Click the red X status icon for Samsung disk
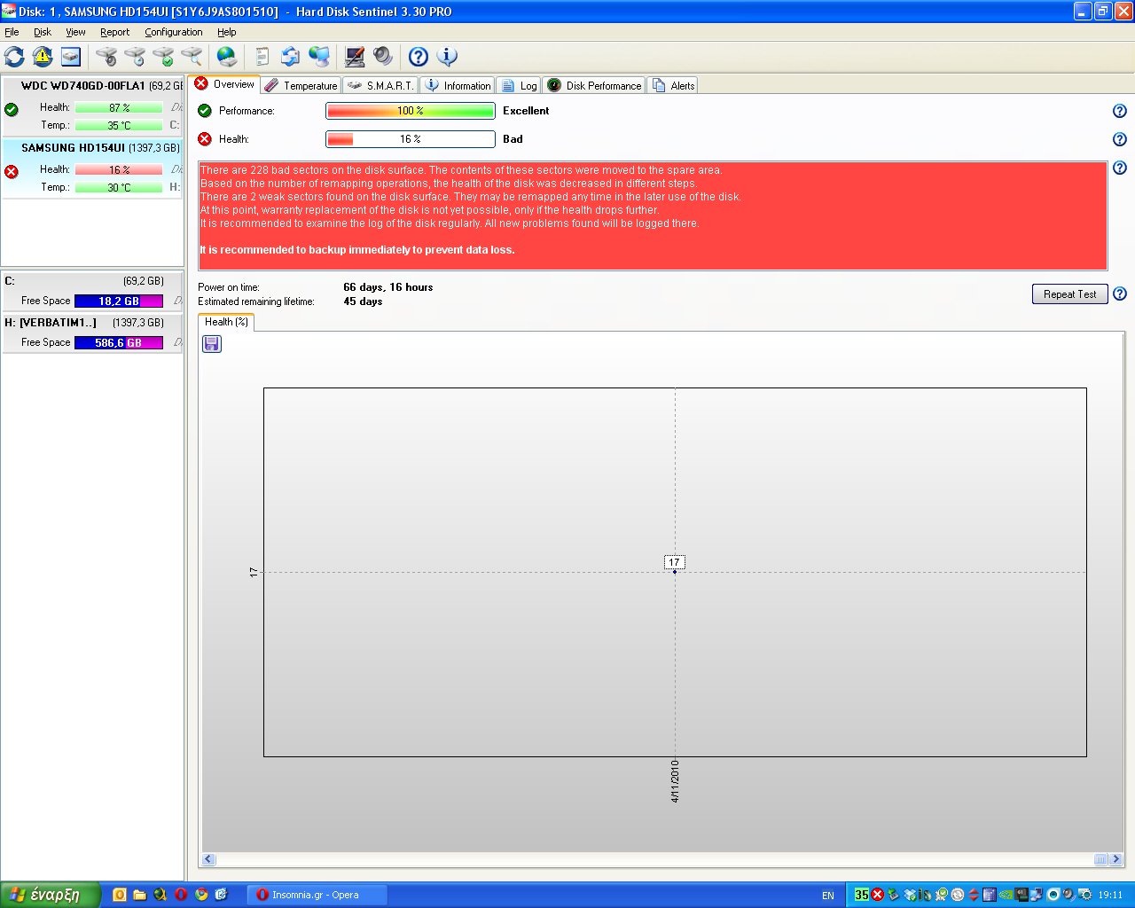This screenshot has width=1135, height=908. click(12, 172)
